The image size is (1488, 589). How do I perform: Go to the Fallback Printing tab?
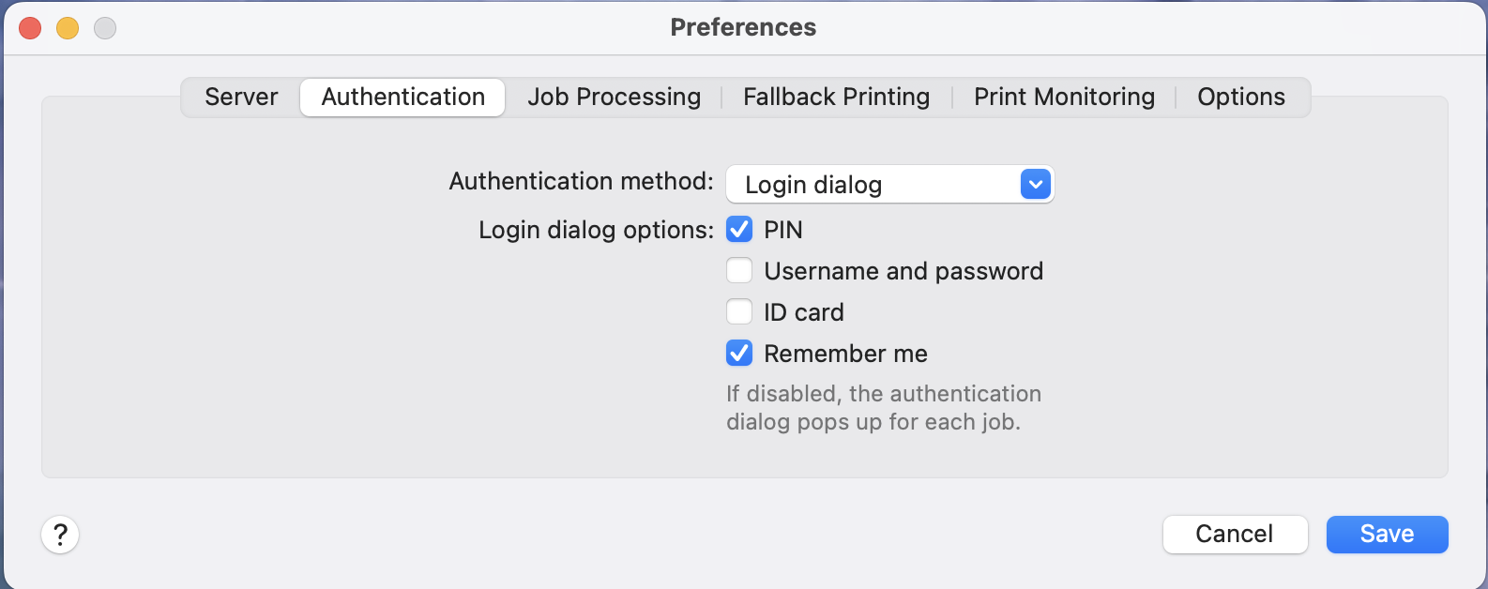836,97
